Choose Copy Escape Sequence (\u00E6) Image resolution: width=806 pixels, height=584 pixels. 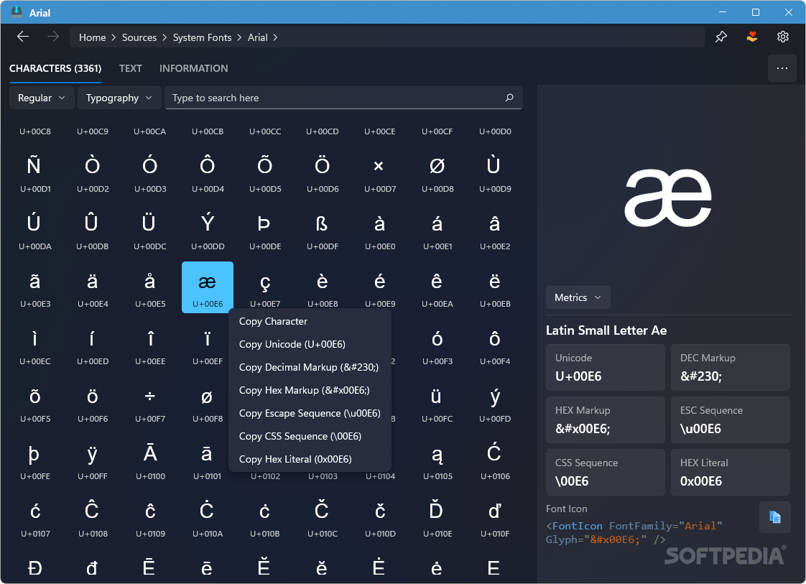click(310, 413)
